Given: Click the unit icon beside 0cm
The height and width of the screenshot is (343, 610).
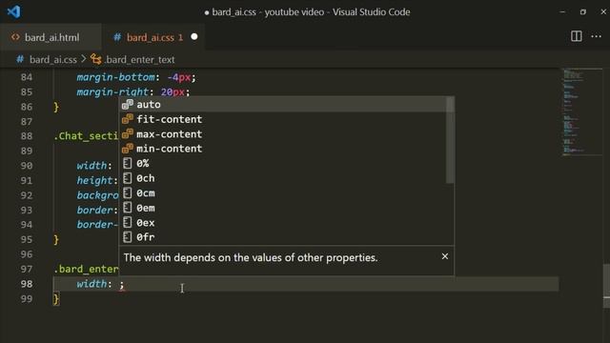Looking at the screenshot, I should tap(127, 192).
